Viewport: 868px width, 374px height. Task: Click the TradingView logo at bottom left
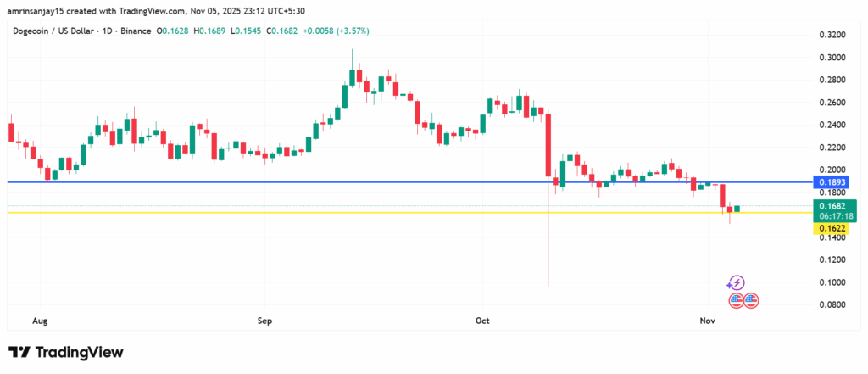[65, 352]
